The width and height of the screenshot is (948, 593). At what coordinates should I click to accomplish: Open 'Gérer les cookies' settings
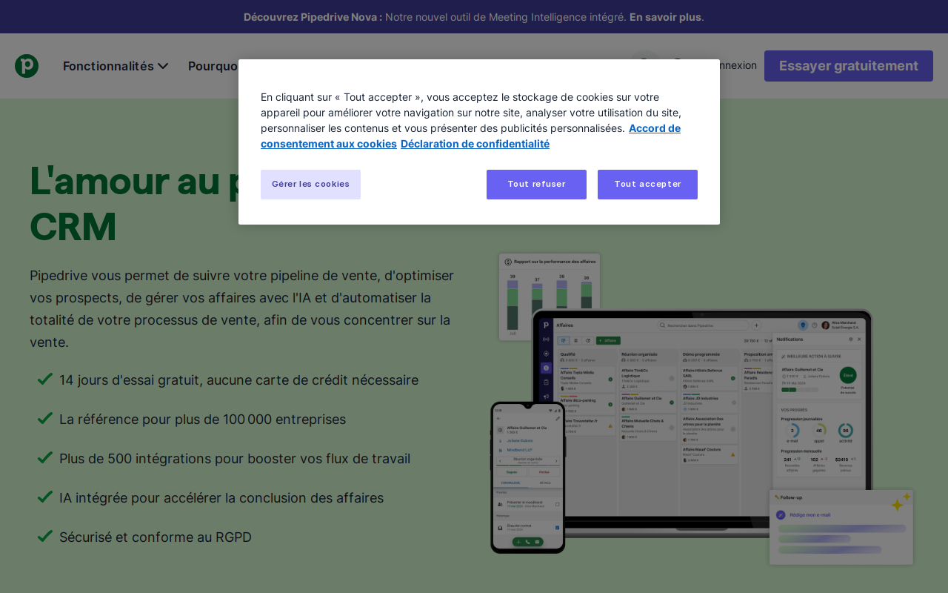(310, 185)
